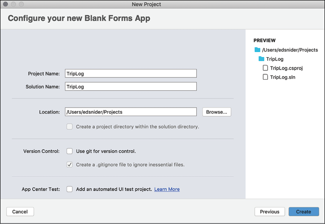Click the yellow minimize window button
Image resolution: width=325 pixels, height=224 pixels.
[x=14, y=4]
